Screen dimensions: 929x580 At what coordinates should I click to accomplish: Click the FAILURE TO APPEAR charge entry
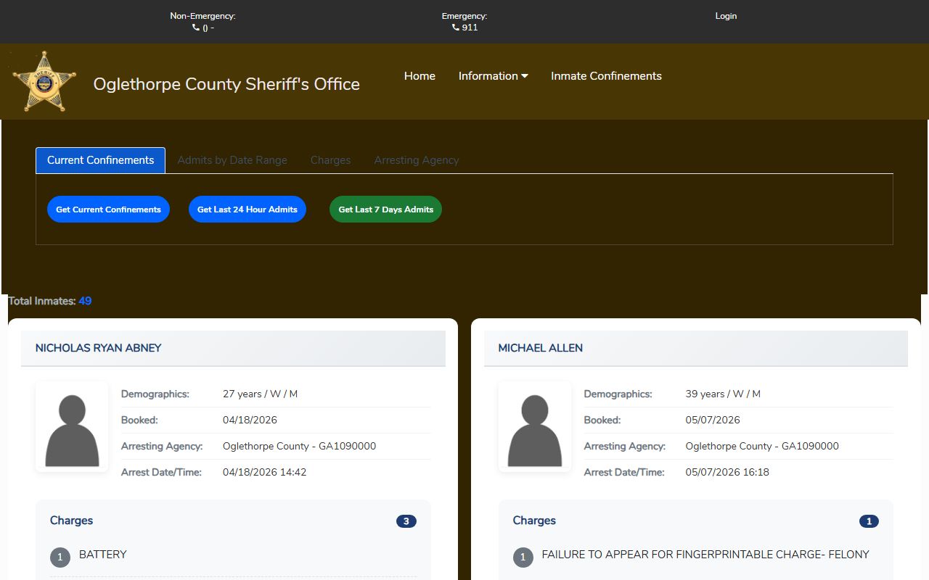click(x=705, y=555)
